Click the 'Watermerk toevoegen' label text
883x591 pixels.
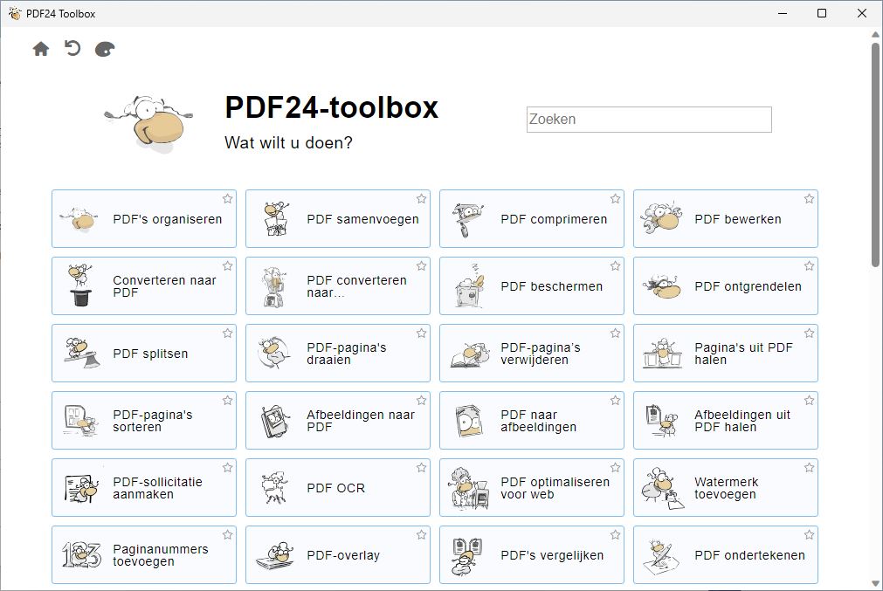(726, 488)
